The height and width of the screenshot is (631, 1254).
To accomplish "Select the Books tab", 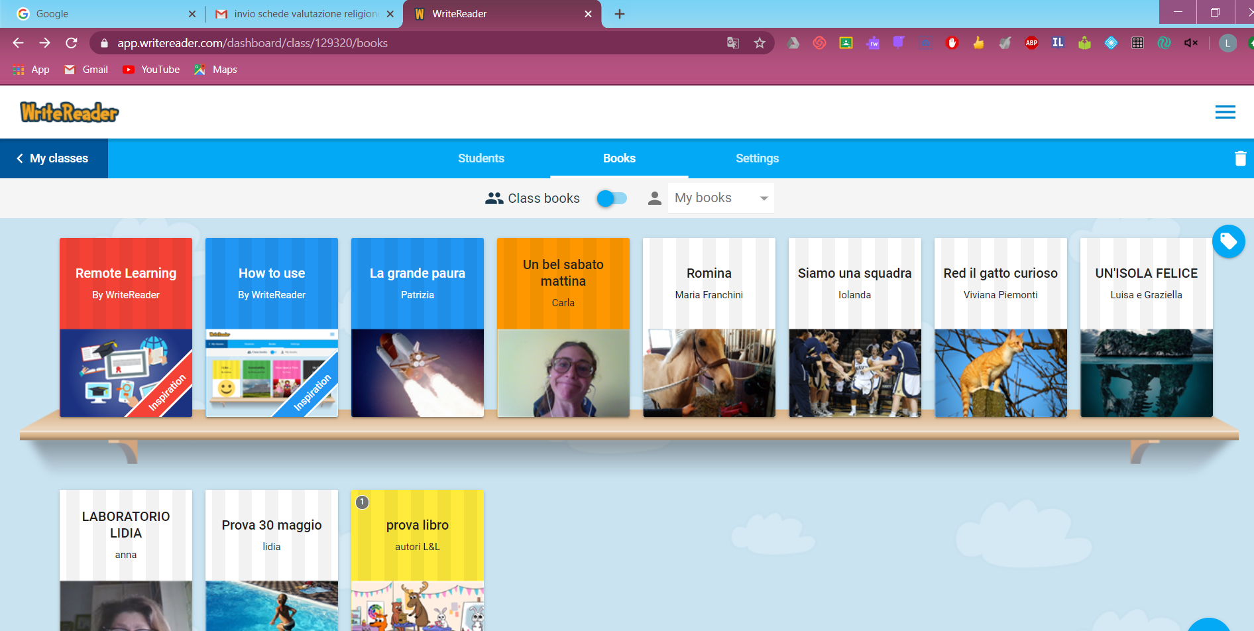I will pos(619,158).
